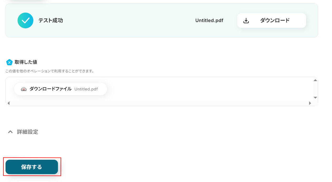Click the download arrow icon

point(246,21)
